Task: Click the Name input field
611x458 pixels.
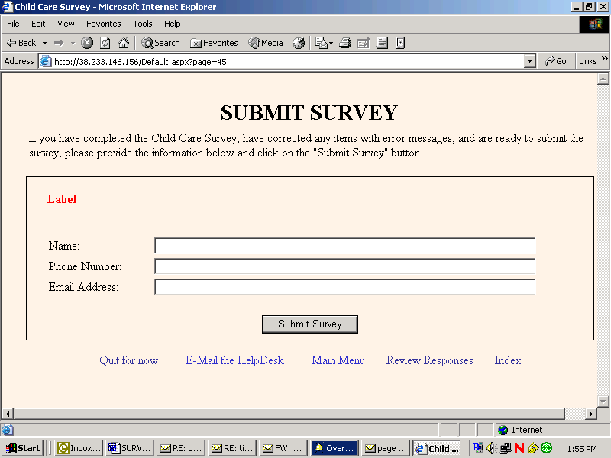Action: pos(345,246)
